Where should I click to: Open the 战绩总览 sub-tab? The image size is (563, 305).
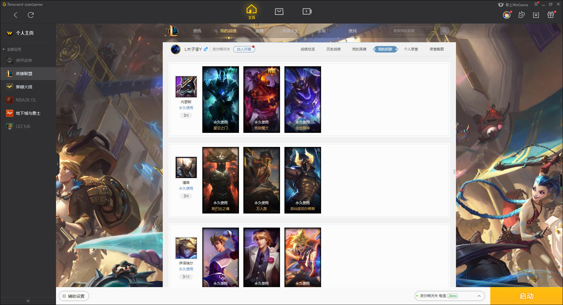[x=308, y=49]
